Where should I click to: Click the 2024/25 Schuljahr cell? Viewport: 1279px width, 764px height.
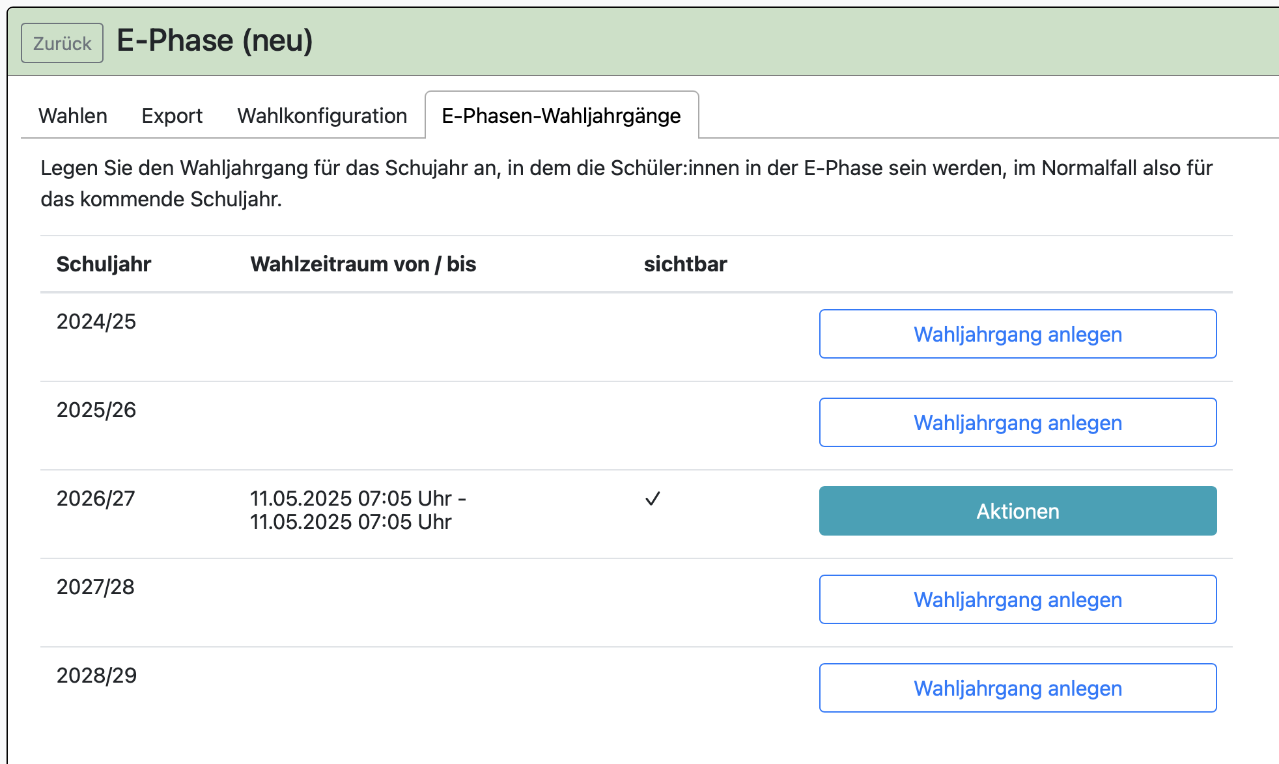[96, 321]
